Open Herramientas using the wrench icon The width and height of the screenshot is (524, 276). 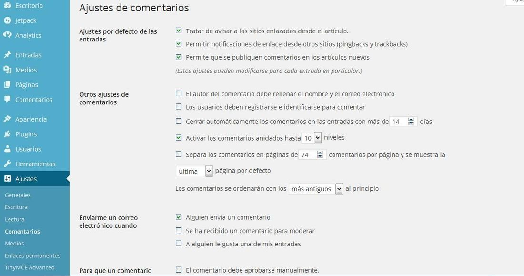[x=7, y=164]
